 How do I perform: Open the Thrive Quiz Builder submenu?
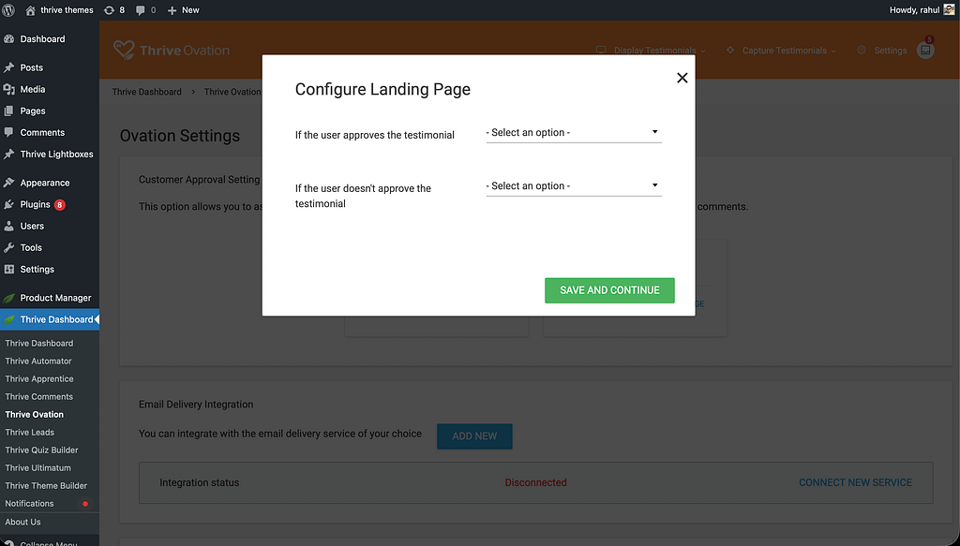click(x=42, y=450)
